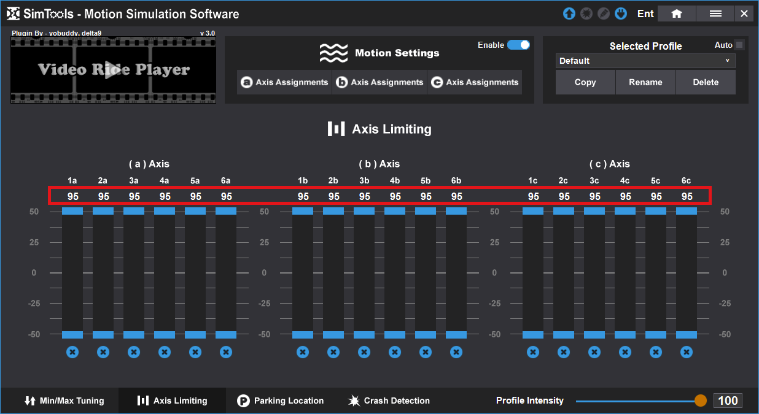The width and height of the screenshot is (759, 414).
Task: Reset axis 1a limit with X icon
Action: click(x=72, y=352)
